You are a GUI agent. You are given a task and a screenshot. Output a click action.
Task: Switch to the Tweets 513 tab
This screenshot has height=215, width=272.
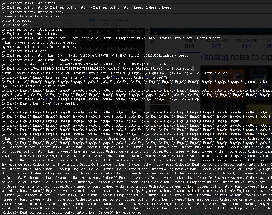[x=189, y=44]
